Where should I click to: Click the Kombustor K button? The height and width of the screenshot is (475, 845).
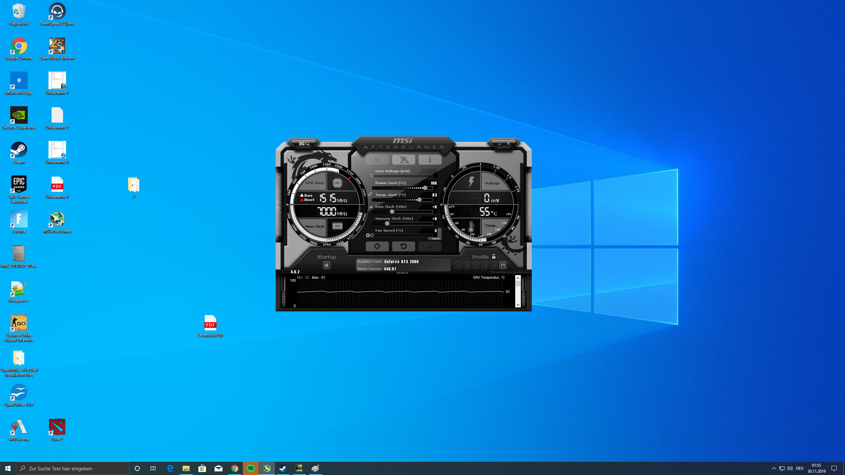377,160
